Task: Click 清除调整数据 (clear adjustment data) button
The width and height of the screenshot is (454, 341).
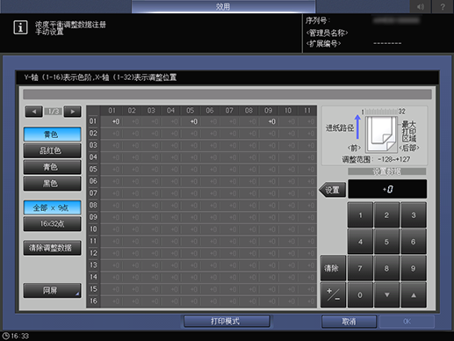Action: [x=52, y=248]
